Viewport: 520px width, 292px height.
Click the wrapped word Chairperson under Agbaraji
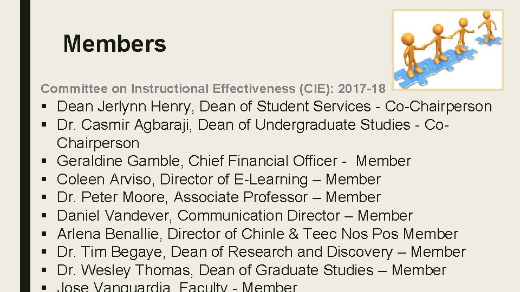[97, 143]
